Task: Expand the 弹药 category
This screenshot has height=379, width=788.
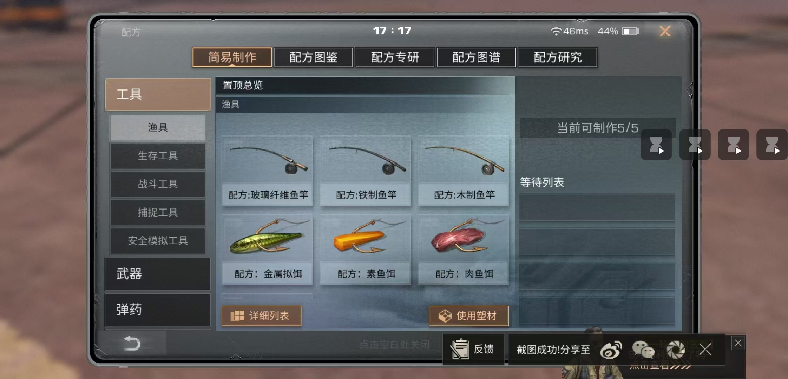Action: 158,310
